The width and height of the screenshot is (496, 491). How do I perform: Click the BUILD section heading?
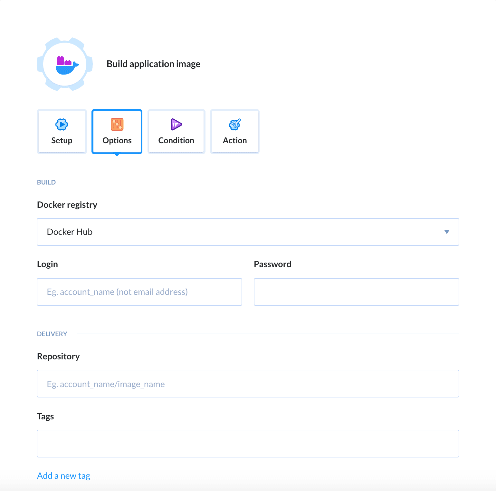46,182
